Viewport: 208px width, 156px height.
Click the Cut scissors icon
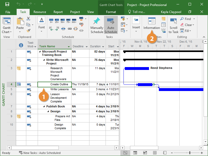pyautogui.click(x=28, y=19)
